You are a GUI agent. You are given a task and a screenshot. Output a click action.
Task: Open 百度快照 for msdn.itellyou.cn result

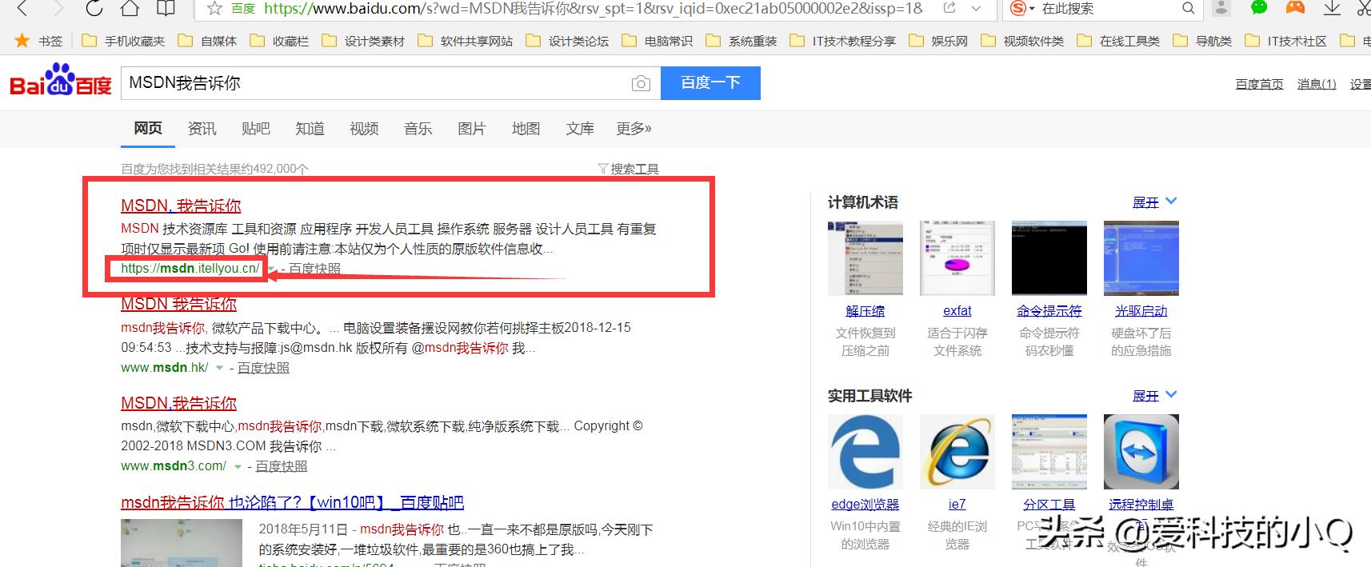coord(314,269)
